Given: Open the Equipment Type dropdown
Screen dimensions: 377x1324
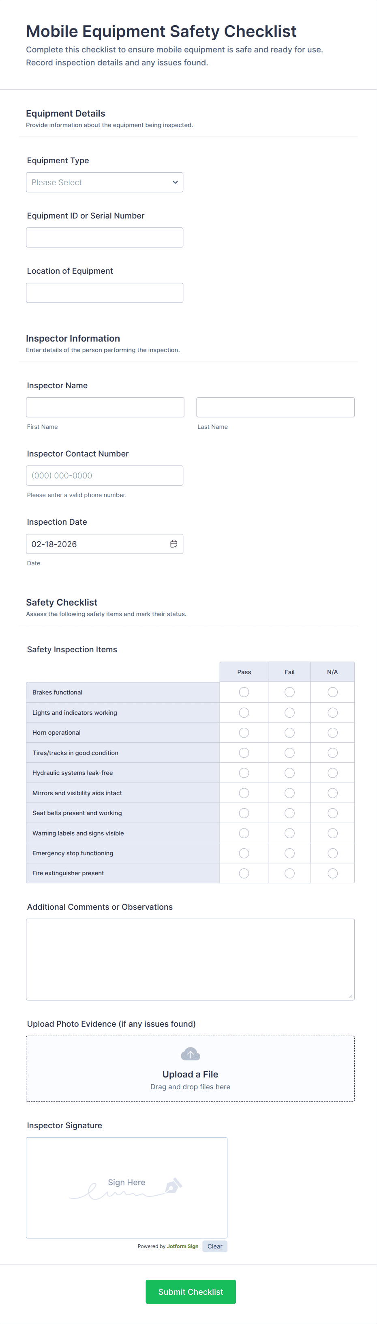Looking at the screenshot, I should 105,182.
